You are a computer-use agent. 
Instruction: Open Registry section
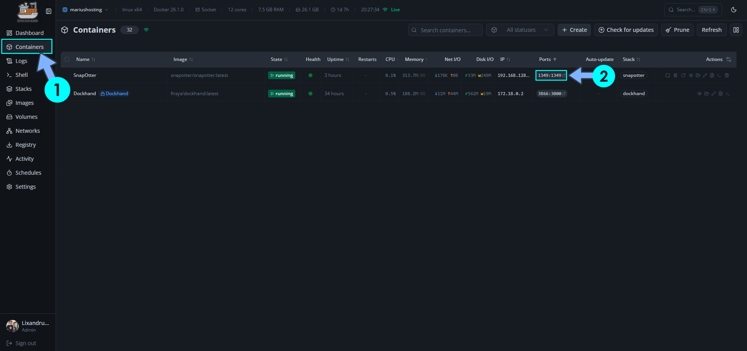tap(28, 145)
